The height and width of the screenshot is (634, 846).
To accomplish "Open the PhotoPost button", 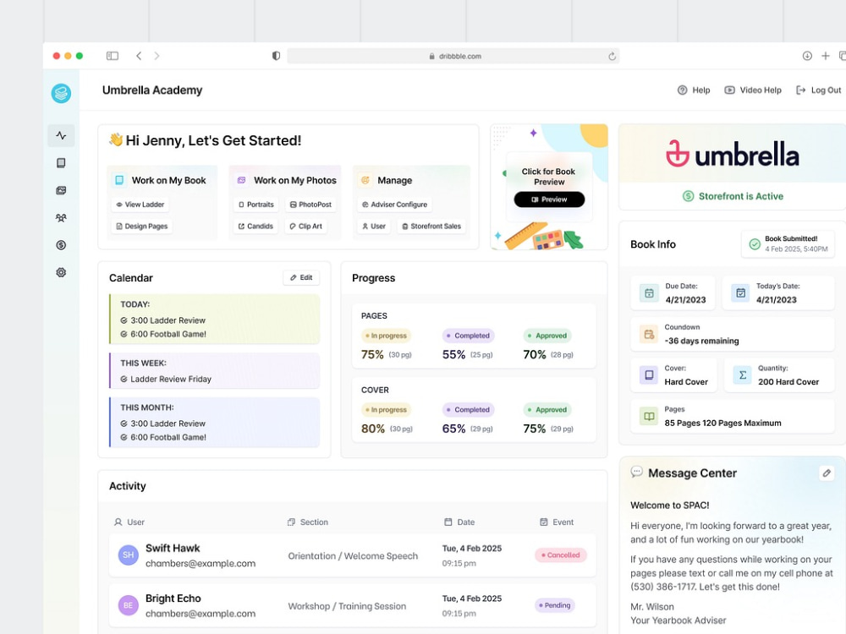I will (310, 205).
